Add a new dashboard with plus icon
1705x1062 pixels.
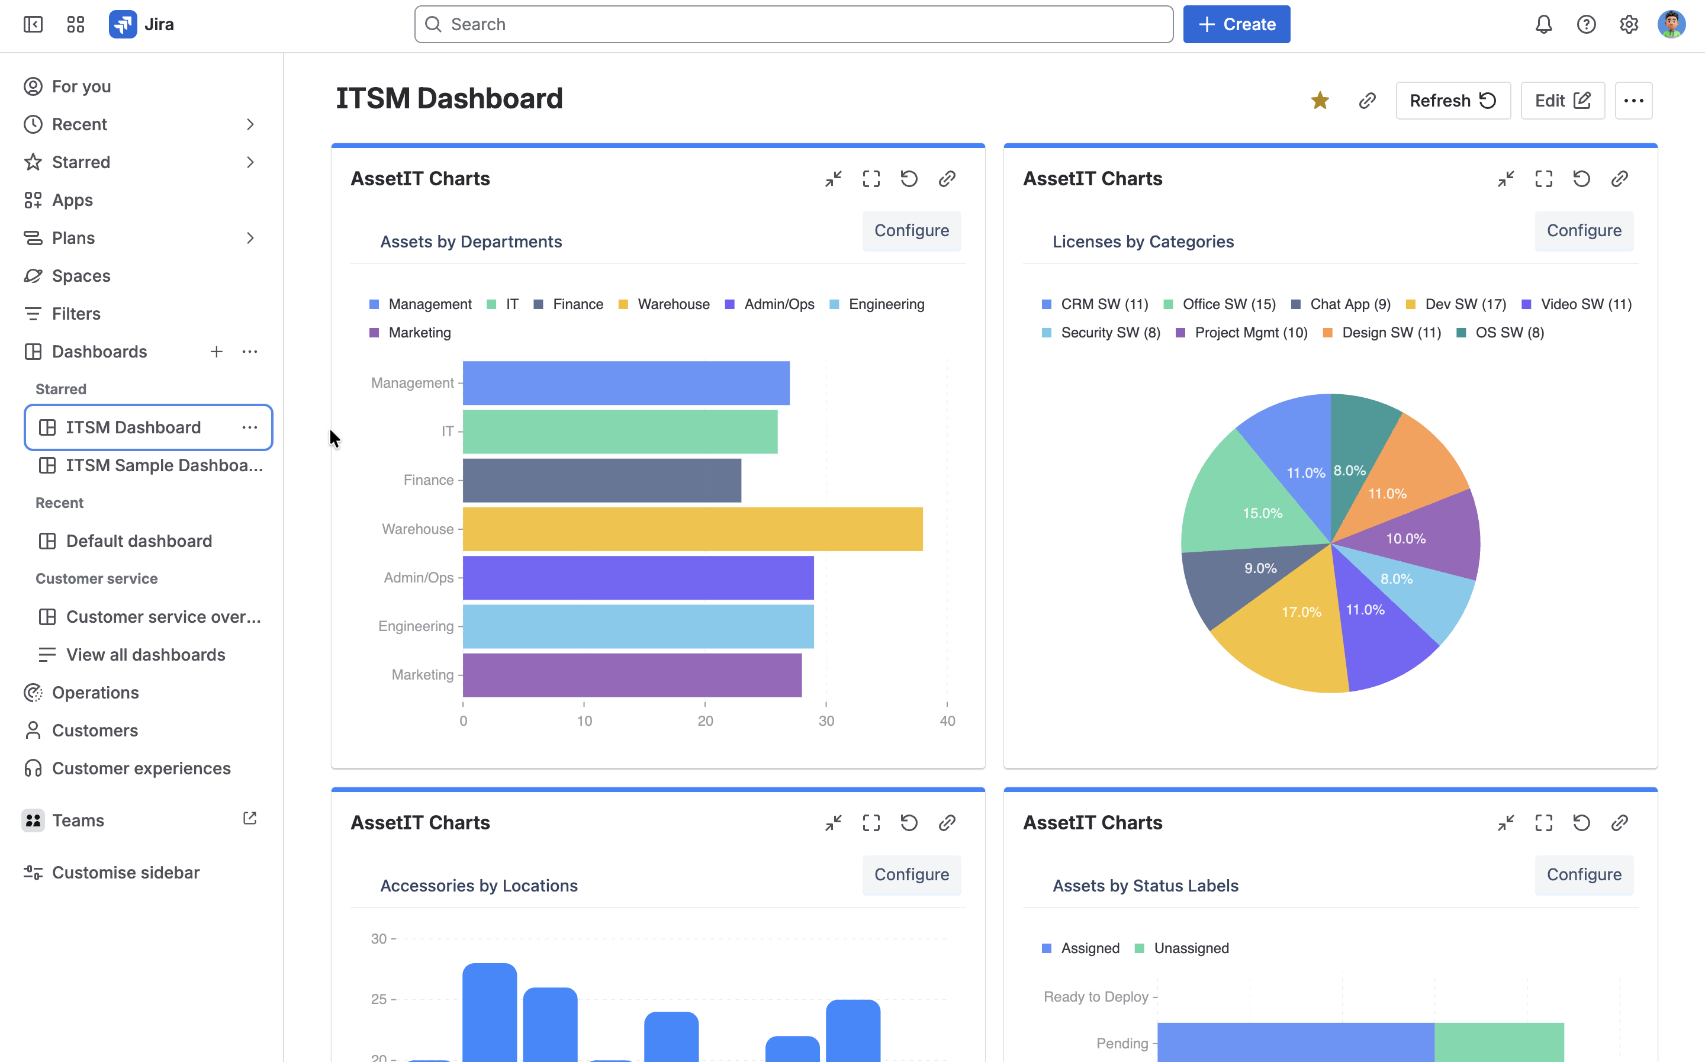[x=216, y=351]
